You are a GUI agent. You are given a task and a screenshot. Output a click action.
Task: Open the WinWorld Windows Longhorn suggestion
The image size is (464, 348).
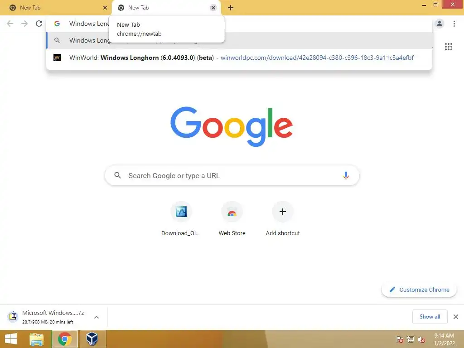click(239, 58)
